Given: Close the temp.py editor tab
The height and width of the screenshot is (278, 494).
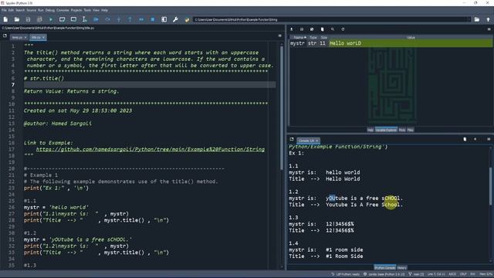Looking at the screenshot, I should tap(25, 38).
